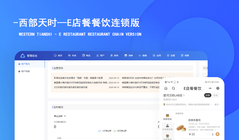Open the three-dot more menu on phone
The image size is (239, 140).
(210, 88)
